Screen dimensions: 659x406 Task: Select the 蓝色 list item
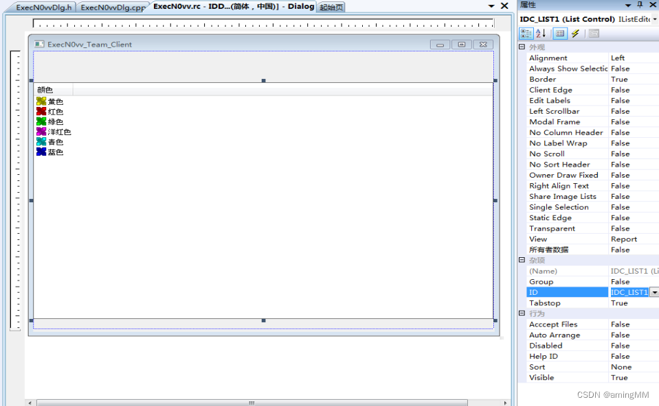tap(56, 152)
